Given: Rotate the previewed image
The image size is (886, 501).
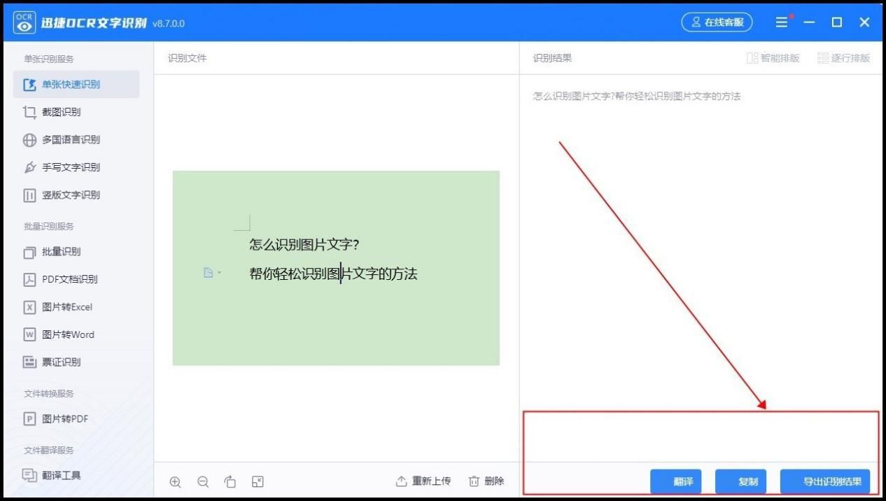Looking at the screenshot, I should tap(230, 481).
